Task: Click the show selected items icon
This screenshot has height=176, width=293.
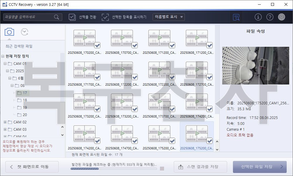Action: pos(105,17)
